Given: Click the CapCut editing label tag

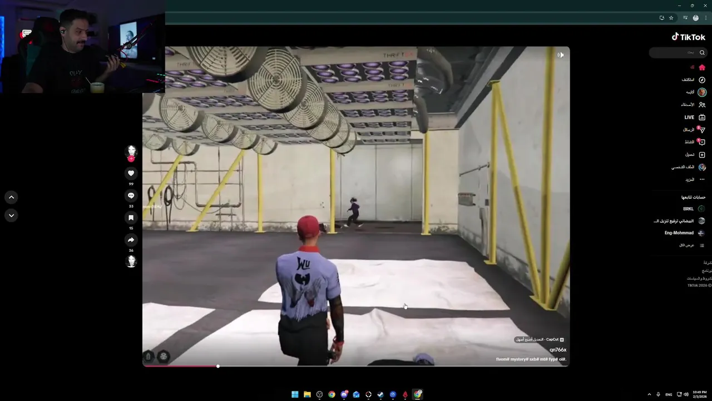Looking at the screenshot, I should (540, 339).
